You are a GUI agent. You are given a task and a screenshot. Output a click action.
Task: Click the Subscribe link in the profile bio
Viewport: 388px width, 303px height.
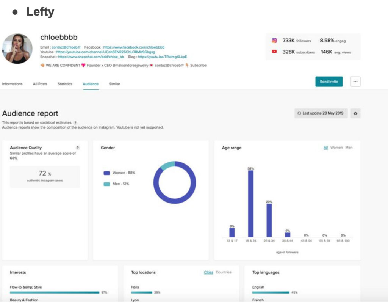pyautogui.click(x=198, y=65)
